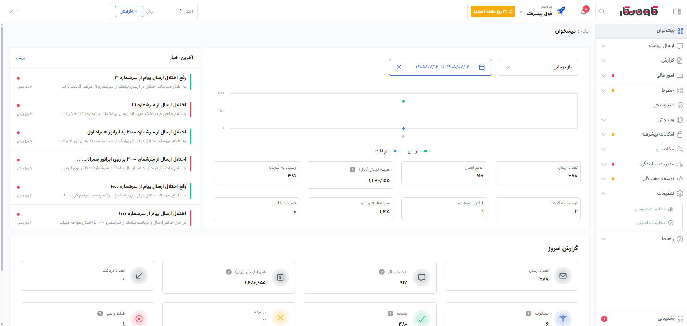This screenshot has height=326, width=687.
Task: Expand the ارسال پیامک menu
Action: pyautogui.click(x=641, y=45)
